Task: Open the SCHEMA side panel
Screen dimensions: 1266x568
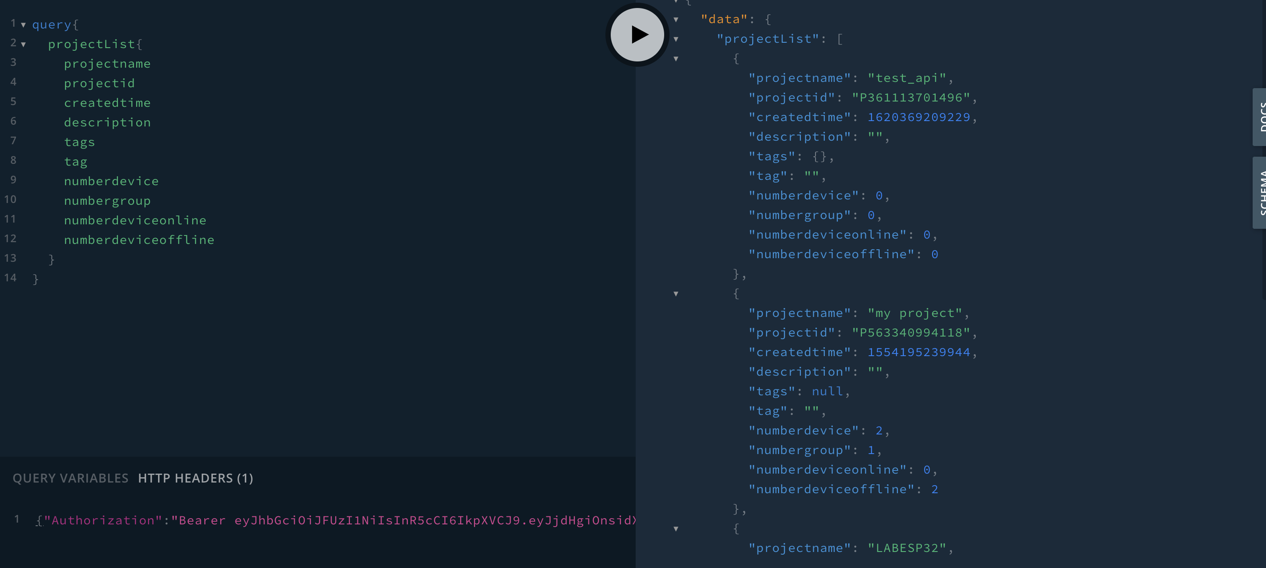Action: tap(1260, 192)
